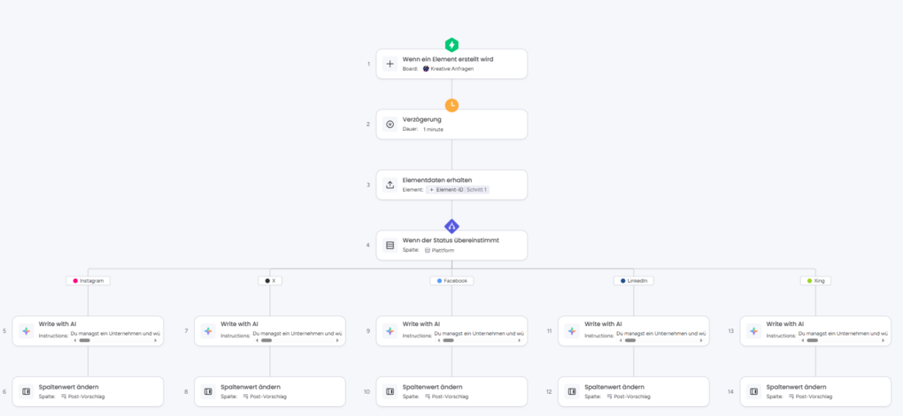Click the Kreative Anfragen board icon
Screen dimensions: 903x416
tap(426, 68)
